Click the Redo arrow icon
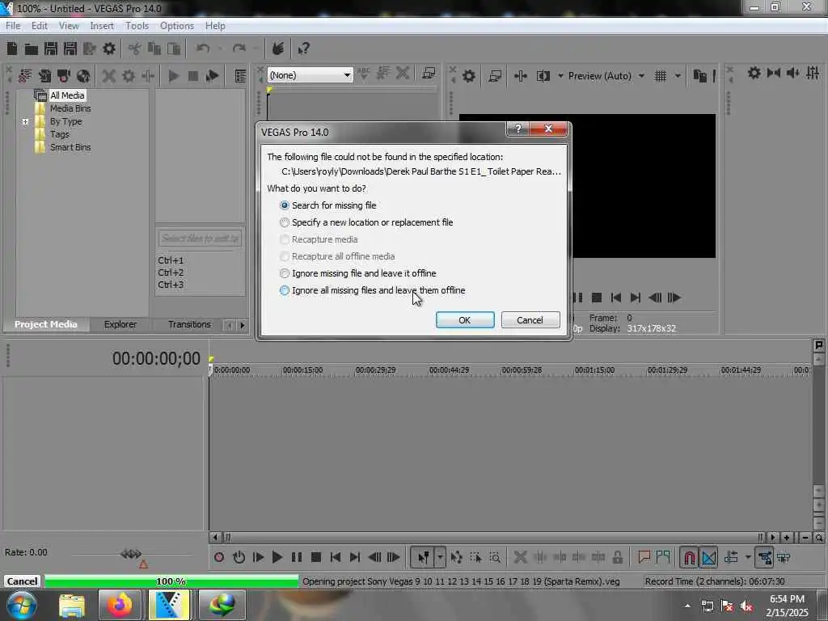Viewport: 828px width, 621px height. pyautogui.click(x=239, y=49)
